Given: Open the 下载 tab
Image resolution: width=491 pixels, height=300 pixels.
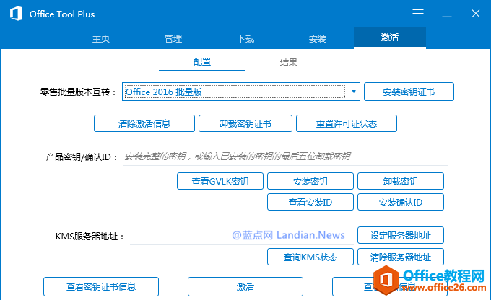Looking at the screenshot, I should pyautogui.click(x=245, y=38).
